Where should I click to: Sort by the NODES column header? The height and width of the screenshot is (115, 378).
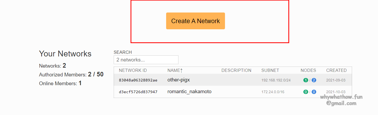[x=308, y=71]
